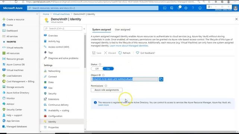Open Got feedback? heart link
239x134 pixels.
coord(145,53)
